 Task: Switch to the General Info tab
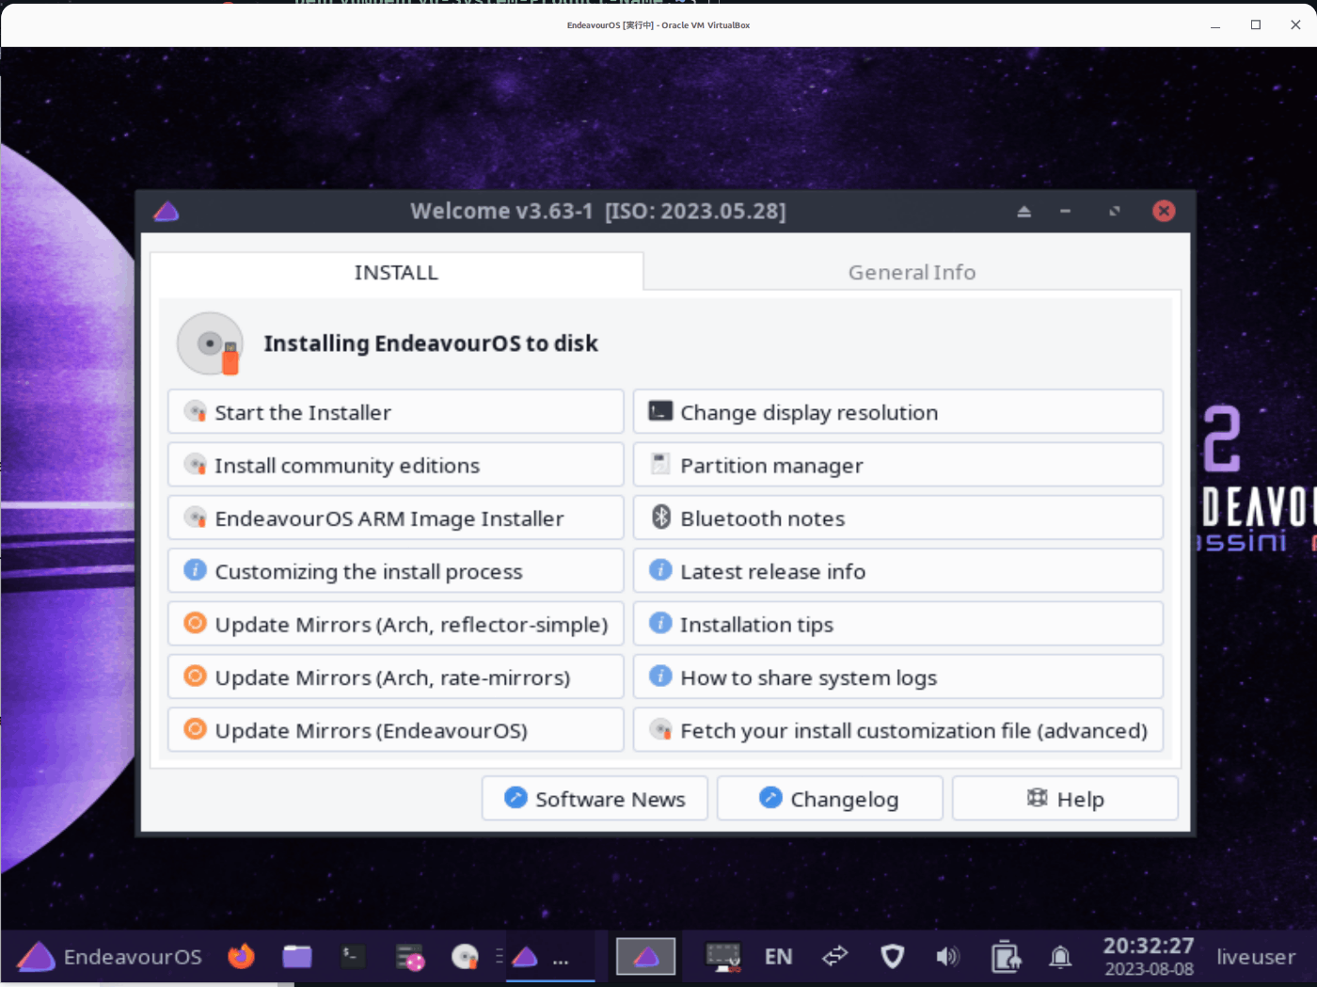[912, 272]
